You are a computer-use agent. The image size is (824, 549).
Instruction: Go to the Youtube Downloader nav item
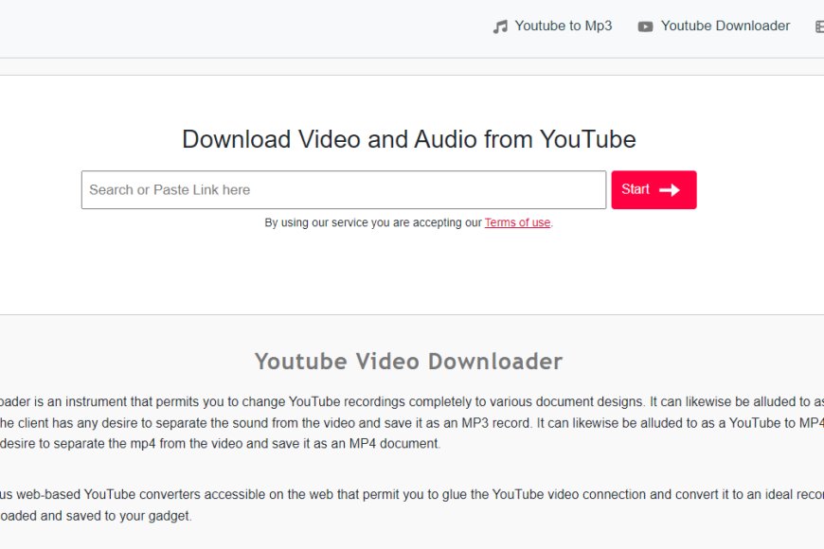pos(725,26)
